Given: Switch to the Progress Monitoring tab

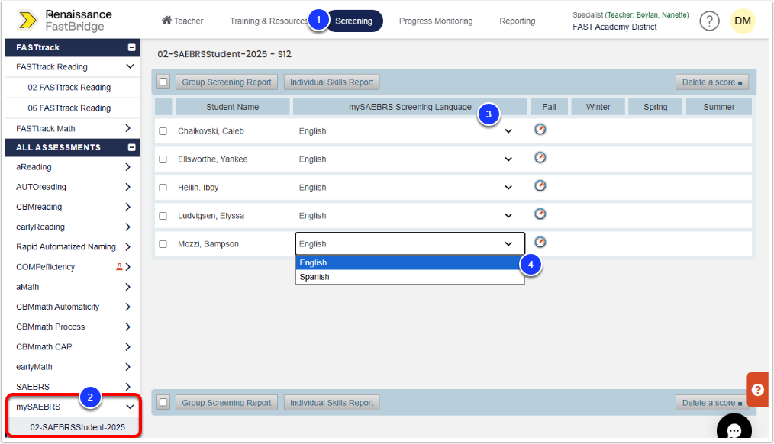Looking at the screenshot, I should (x=436, y=21).
